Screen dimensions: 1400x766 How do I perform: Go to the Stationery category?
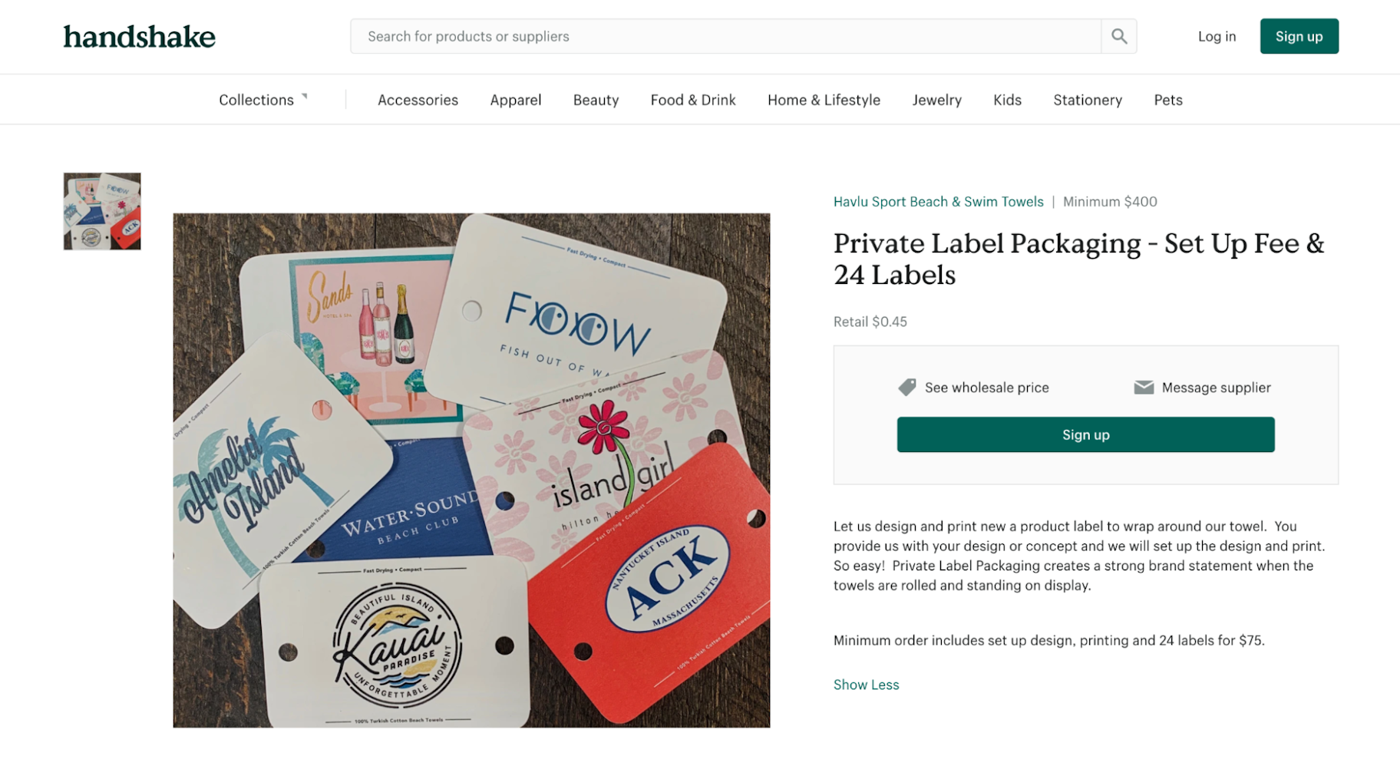click(1088, 100)
